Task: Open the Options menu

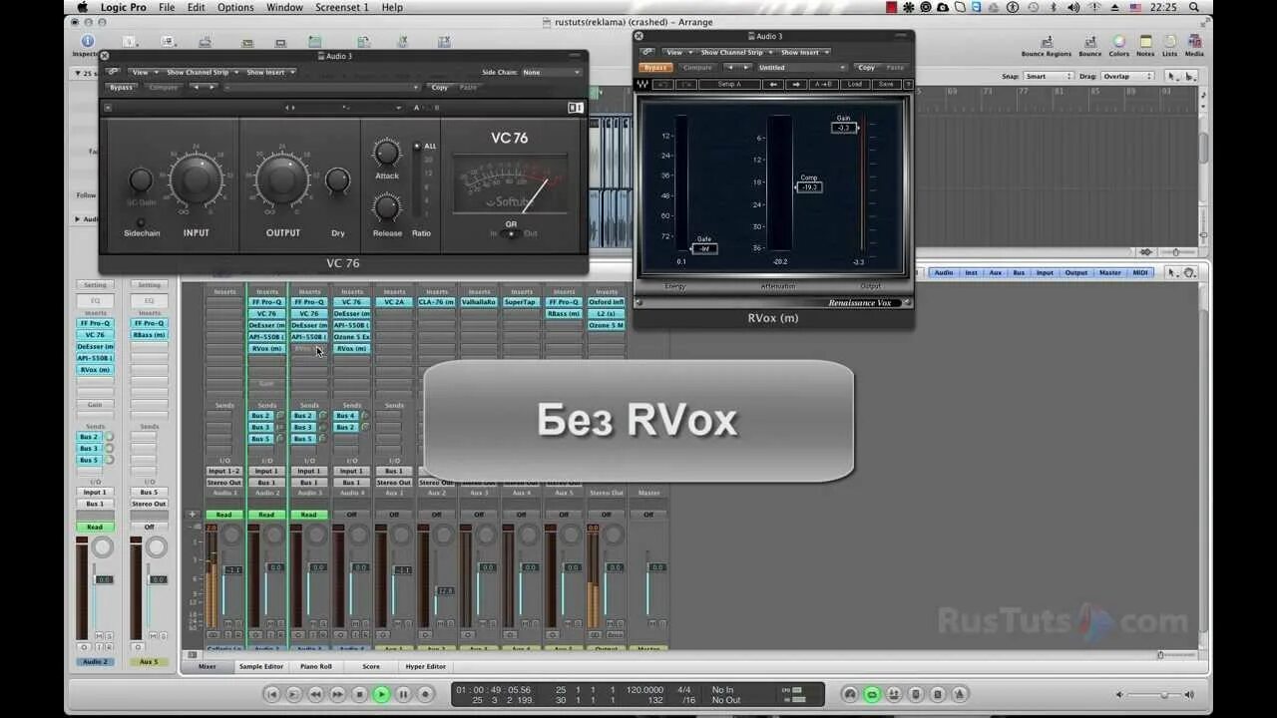Action: point(235,7)
